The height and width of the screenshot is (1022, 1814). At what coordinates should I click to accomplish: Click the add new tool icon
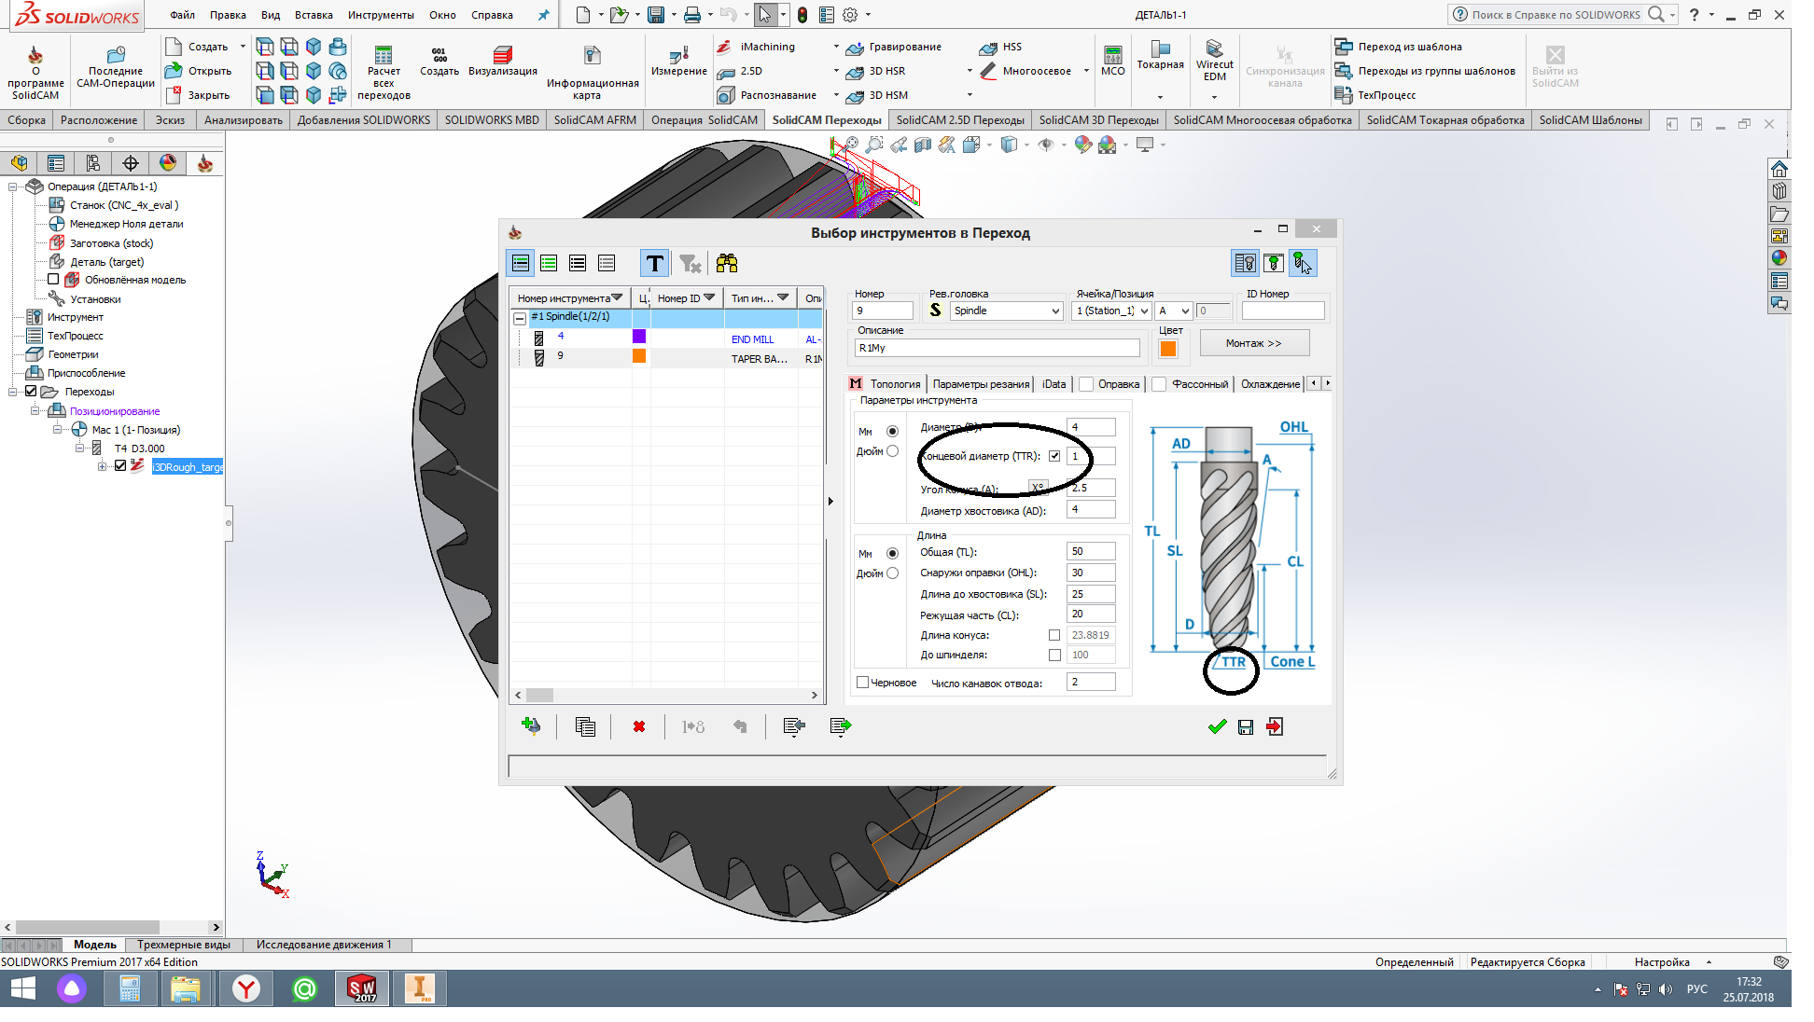[531, 726]
